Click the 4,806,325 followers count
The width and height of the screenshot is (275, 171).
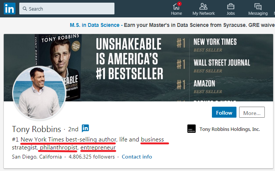point(91,157)
